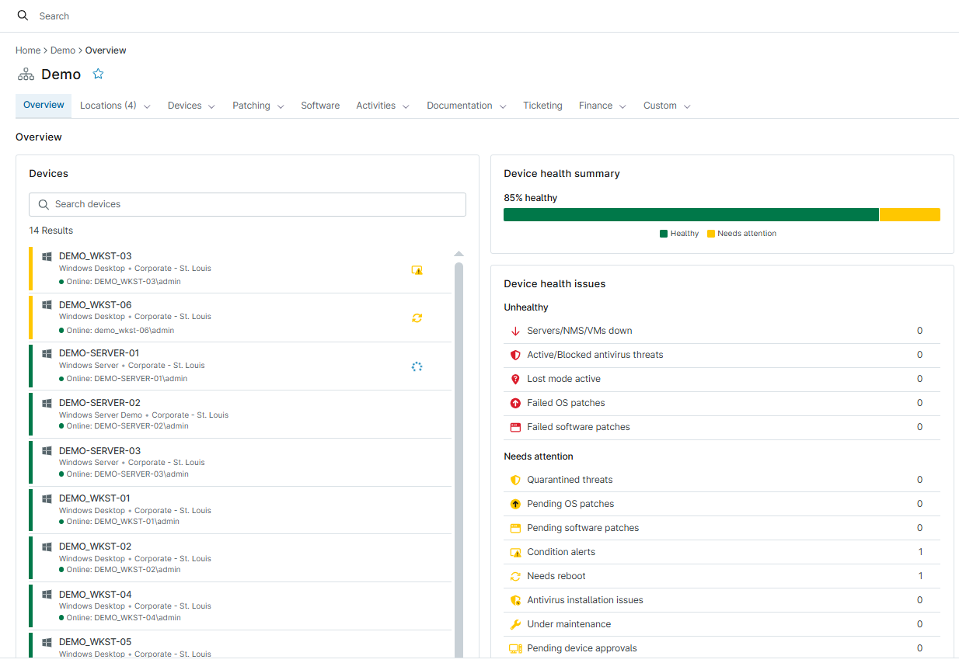This screenshot has width=959, height=663.
Task: Click the Antivirus installation issues icon
Action: (514, 600)
